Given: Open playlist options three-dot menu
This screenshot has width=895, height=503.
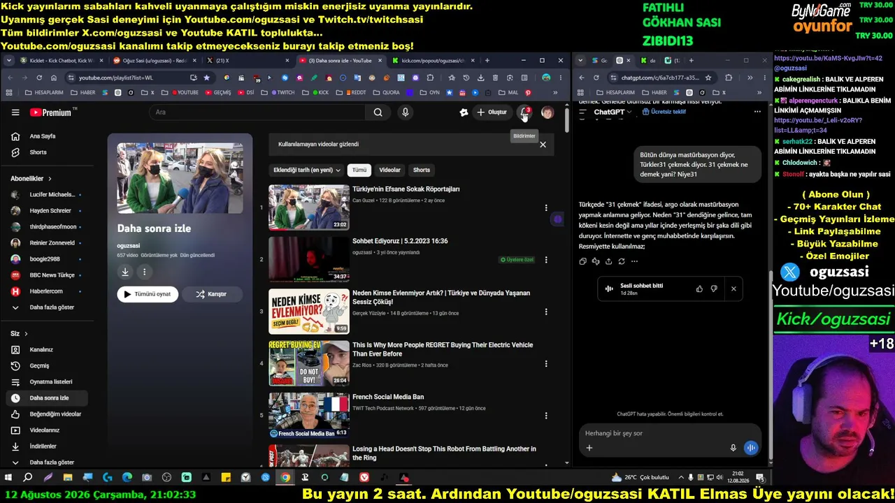Looking at the screenshot, I should click(145, 272).
